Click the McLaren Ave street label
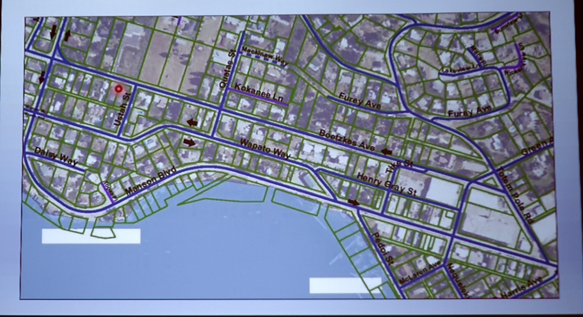Image resolution: width=583 pixels, height=317 pixels. pos(420,273)
